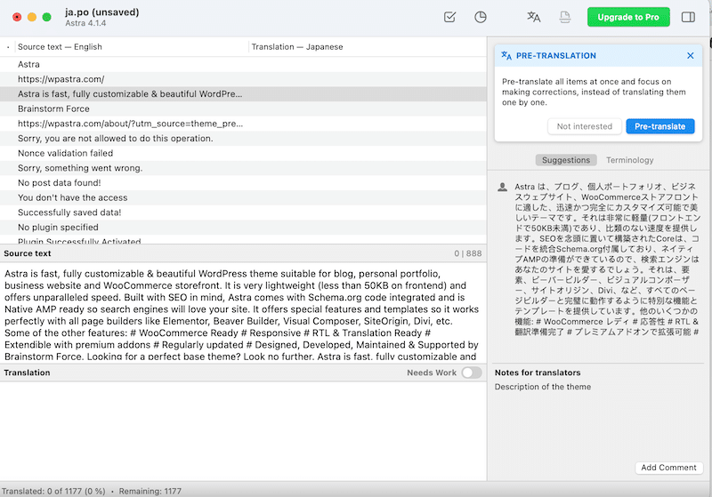Click the Pre-translate blue button
This screenshot has width=712, height=497.
point(660,126)
